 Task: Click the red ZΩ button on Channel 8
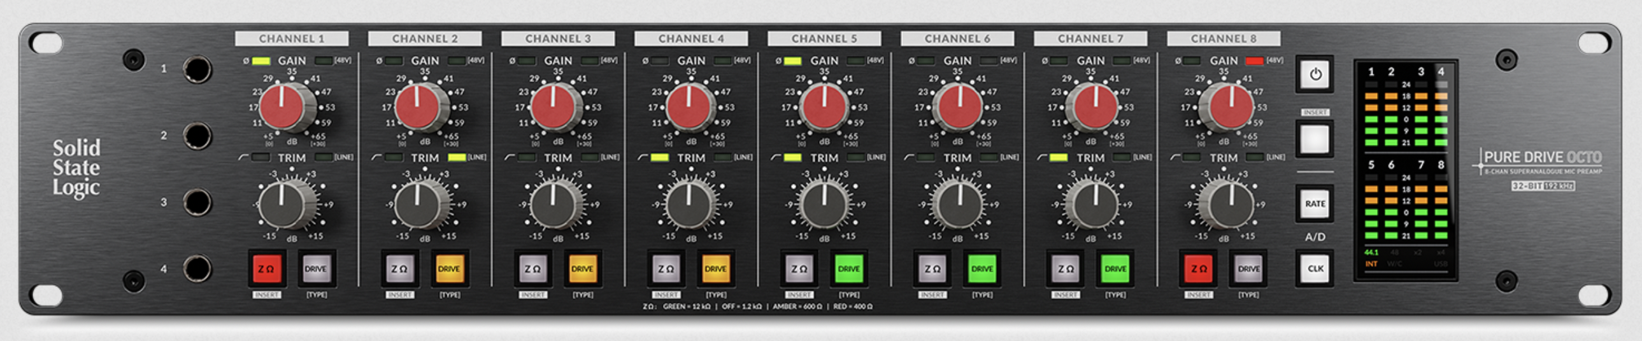(x=1198, y=268)
